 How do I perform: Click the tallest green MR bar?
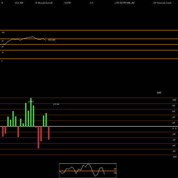31,112
